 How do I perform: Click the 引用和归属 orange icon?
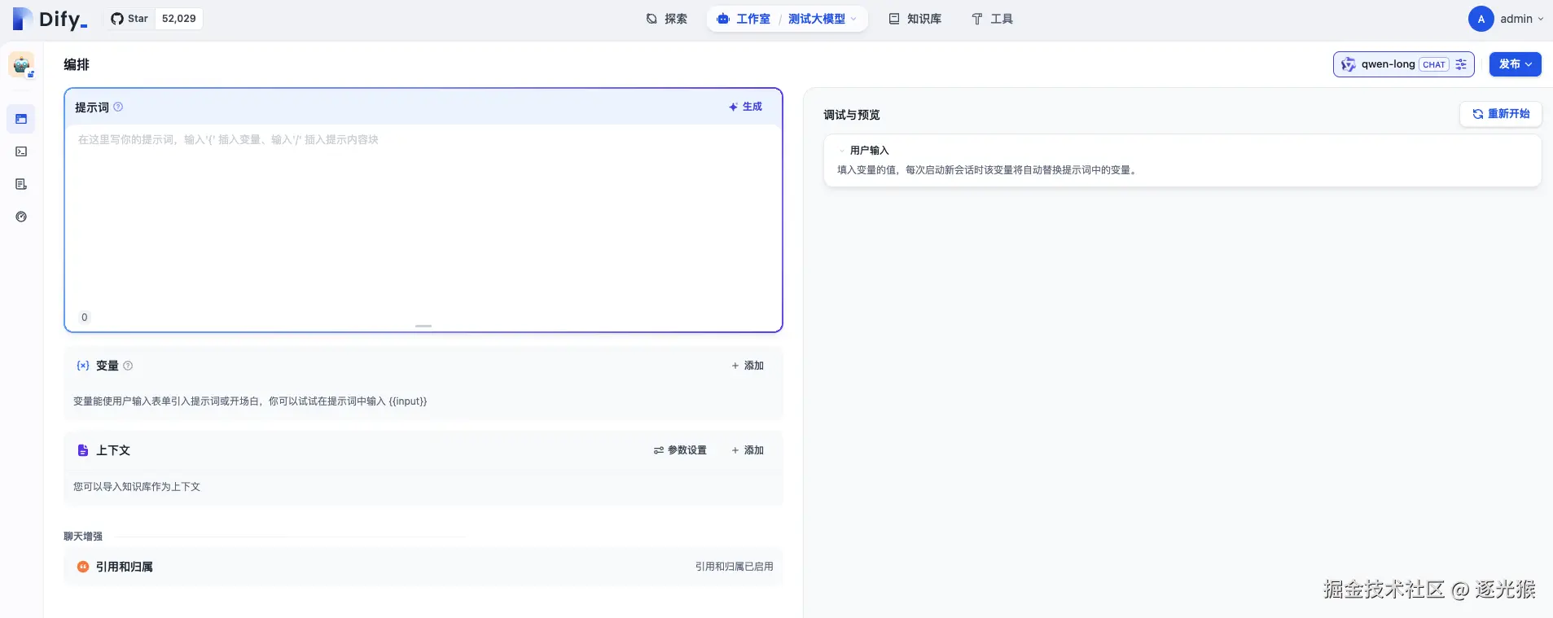point(83,567)
